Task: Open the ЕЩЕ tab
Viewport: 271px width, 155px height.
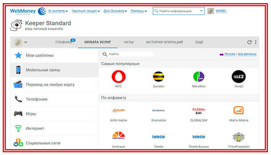Action: pyautogui.click(x=199, y=42)
